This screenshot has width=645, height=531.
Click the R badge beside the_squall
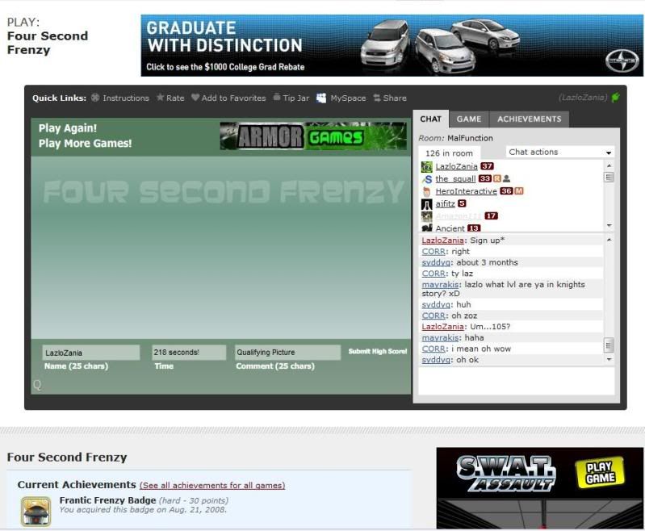click(x=497, y=178)
